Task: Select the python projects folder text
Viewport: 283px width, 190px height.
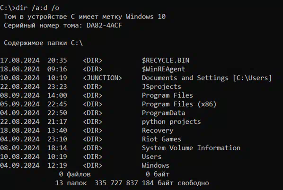Action: click(x=171, y=122)
